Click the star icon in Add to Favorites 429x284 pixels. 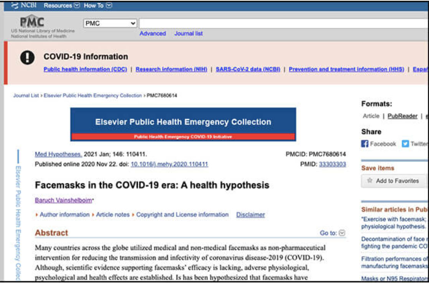370,181
